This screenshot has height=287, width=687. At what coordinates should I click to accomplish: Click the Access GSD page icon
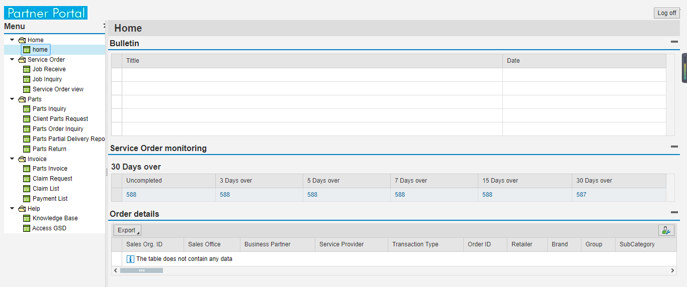(27, 228)
